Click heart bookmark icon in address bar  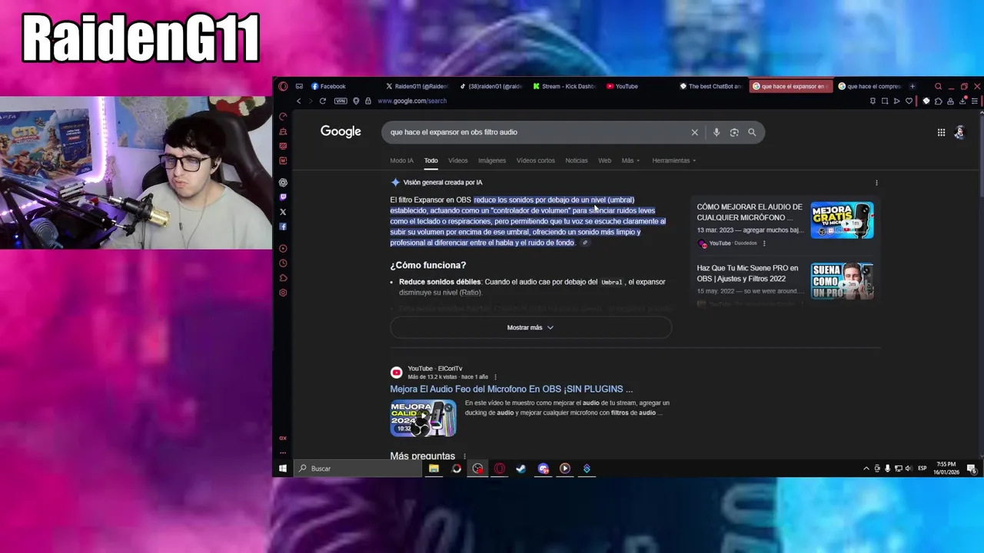tap(909, 101)
